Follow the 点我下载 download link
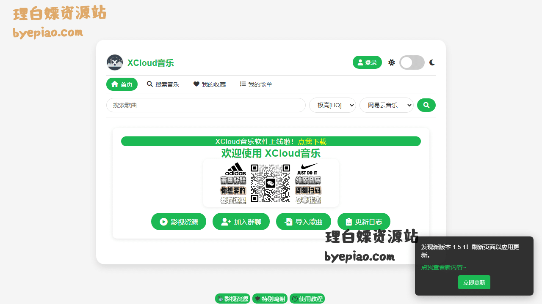The height and width of the screenshot is (304, 542). click(x=312, y=142)
